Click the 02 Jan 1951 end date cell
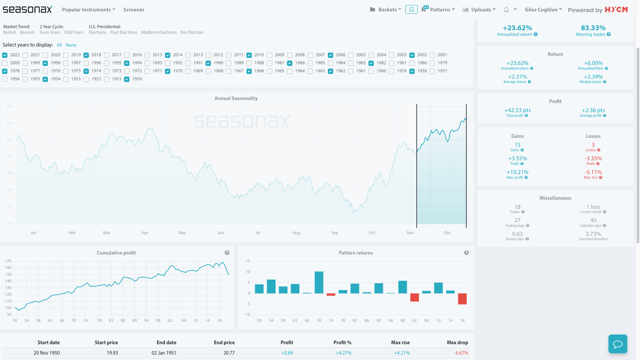 164,353
